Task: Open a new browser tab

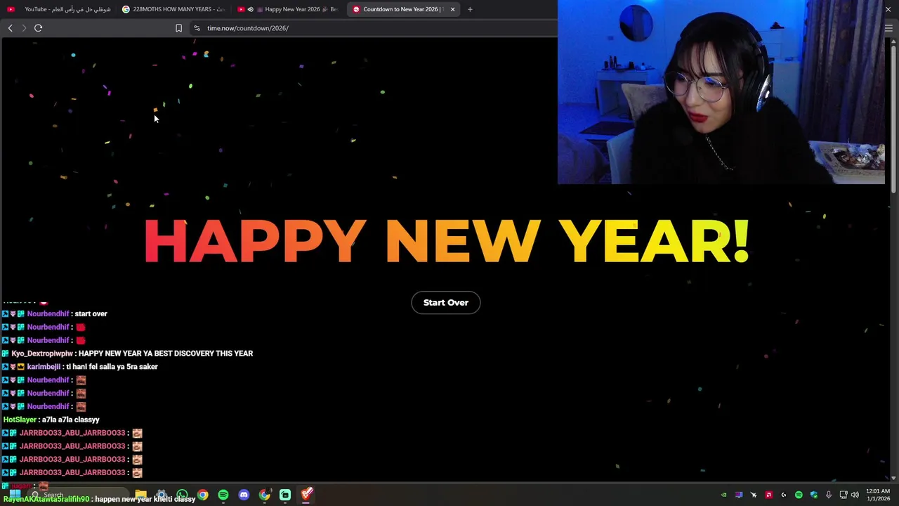Action: (x=470, y=9)
